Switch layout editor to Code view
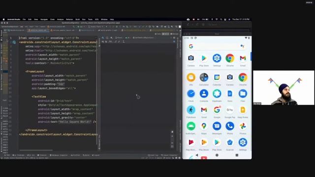Image resolution: width=315 pixels, height=177 pixels. point(158,34)
